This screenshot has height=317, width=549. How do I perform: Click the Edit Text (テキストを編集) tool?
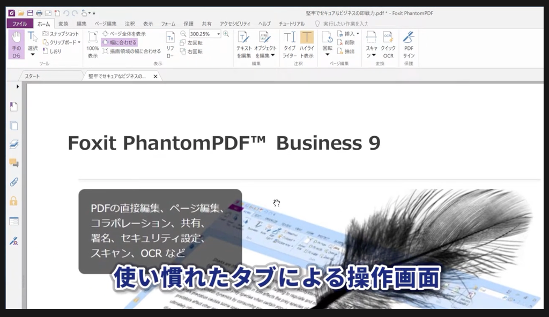coord(244,44)
